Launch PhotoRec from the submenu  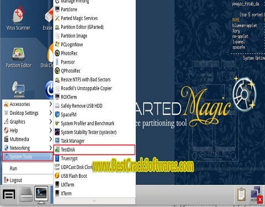pyautogui.click(x=94, y=53)
